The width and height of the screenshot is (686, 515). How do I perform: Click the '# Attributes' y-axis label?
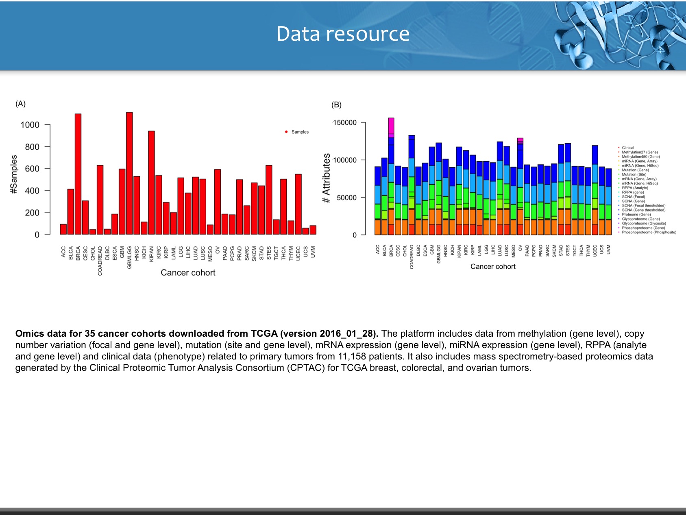(x=326, y=178)
